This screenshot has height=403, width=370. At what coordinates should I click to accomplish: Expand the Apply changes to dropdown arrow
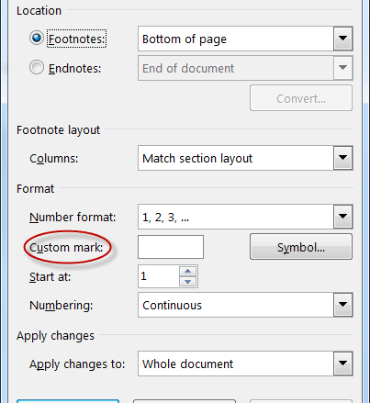pos(342,364)
